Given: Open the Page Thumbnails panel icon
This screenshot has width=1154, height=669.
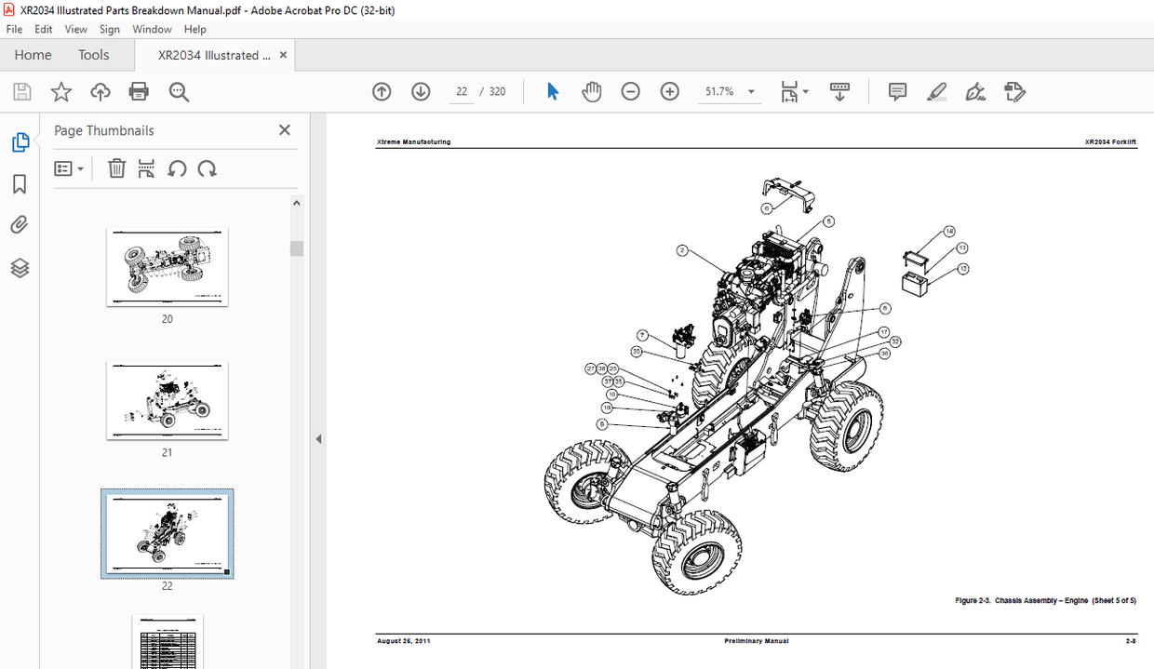Looking at the screenshot, I should pos(20,141).
